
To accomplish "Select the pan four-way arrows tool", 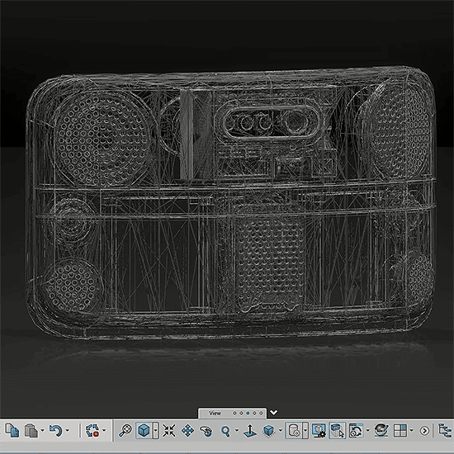I will [187, 431].
